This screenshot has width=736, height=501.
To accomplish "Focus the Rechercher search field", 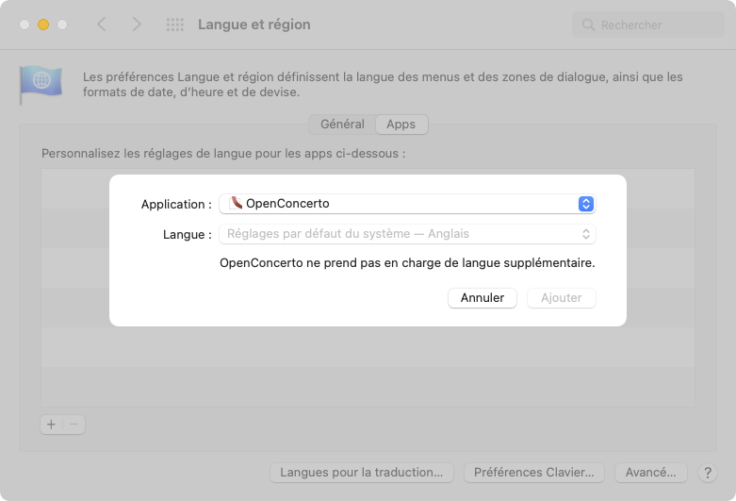I will point(648,25).
